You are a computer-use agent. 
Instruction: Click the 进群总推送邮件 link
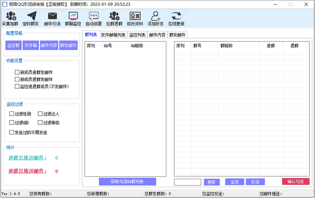(27, 158)
